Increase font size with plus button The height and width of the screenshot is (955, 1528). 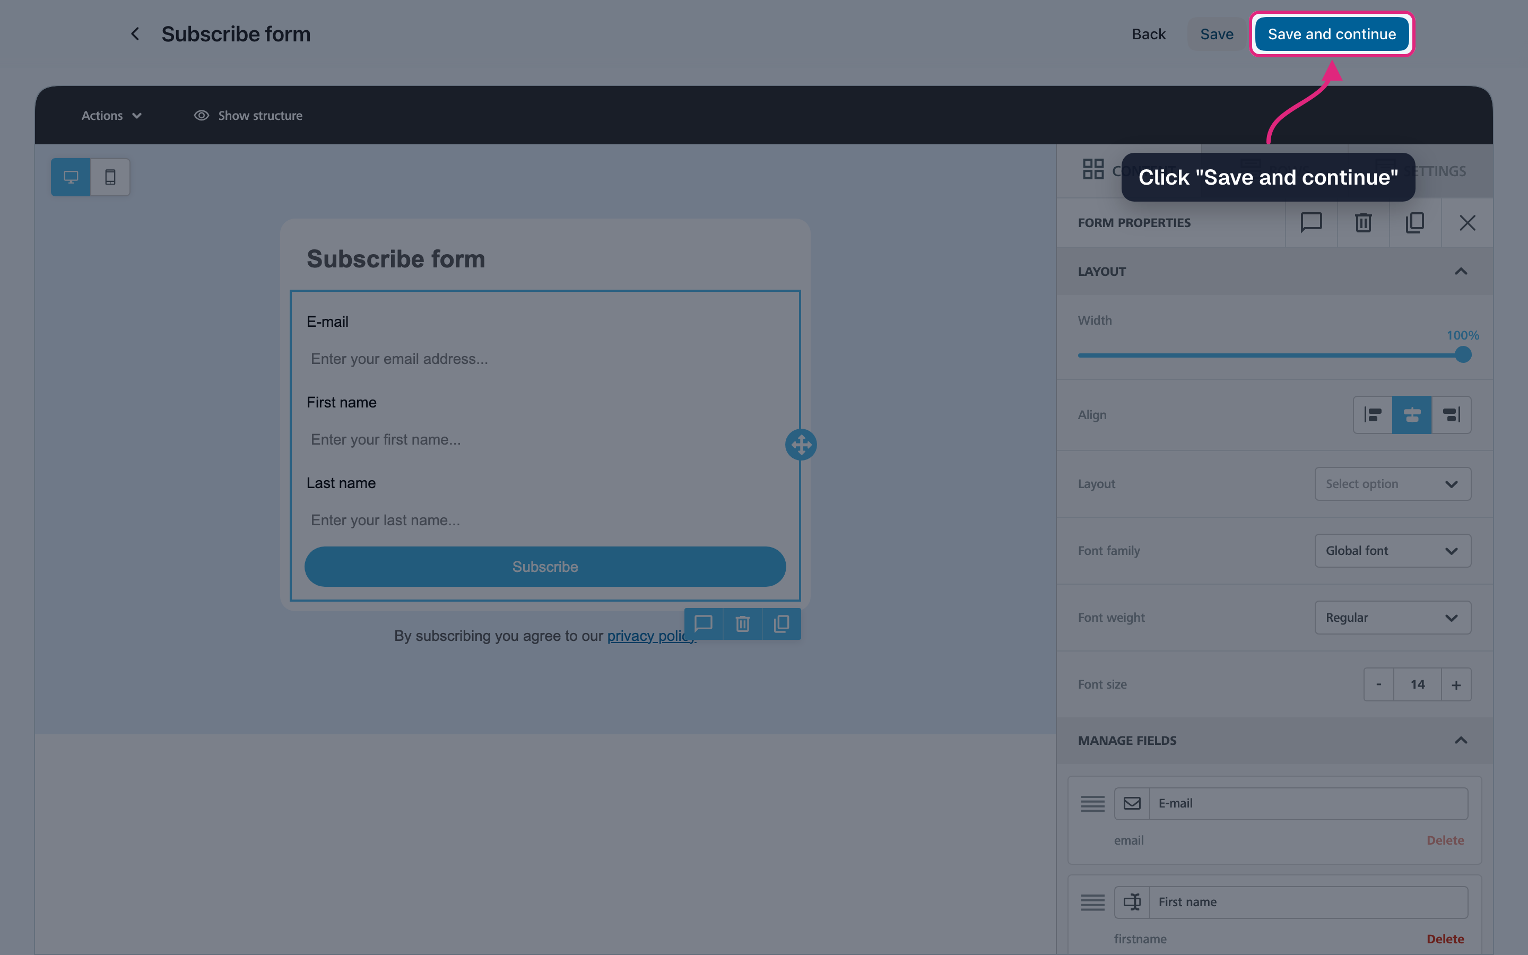pos(1456,684)
